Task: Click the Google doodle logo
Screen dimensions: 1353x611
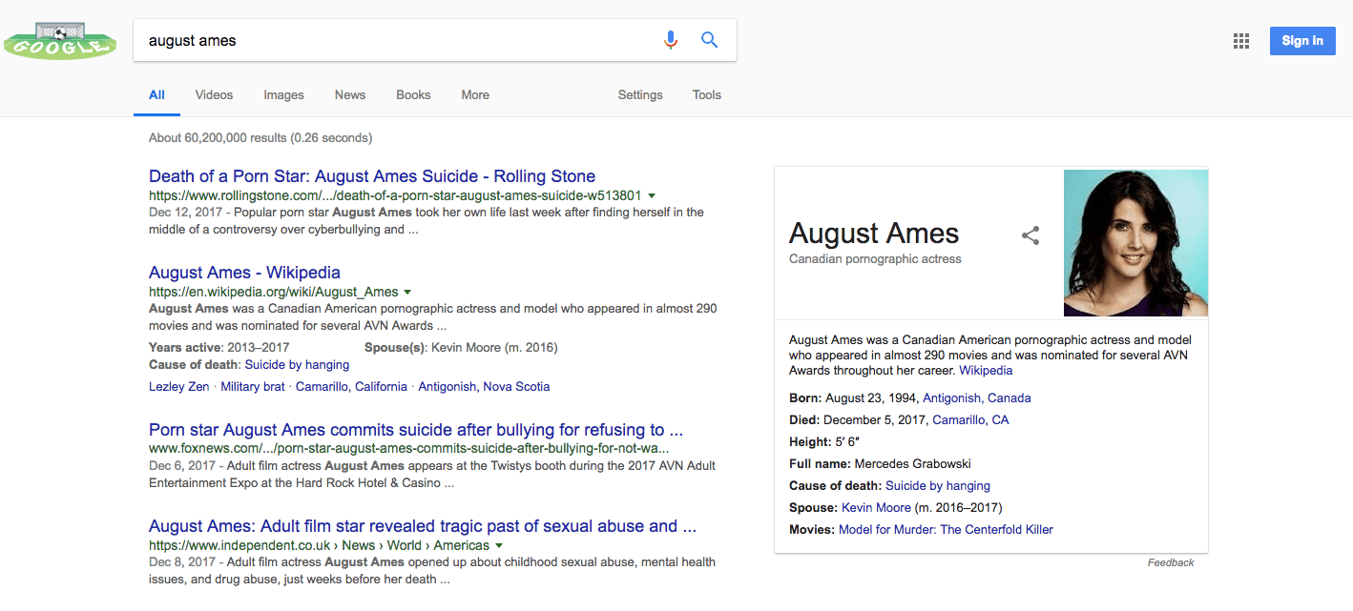Action: tap(60, 40)
